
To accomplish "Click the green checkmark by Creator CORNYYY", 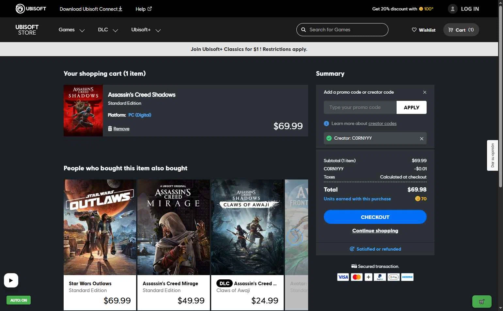I will (329, 138).
